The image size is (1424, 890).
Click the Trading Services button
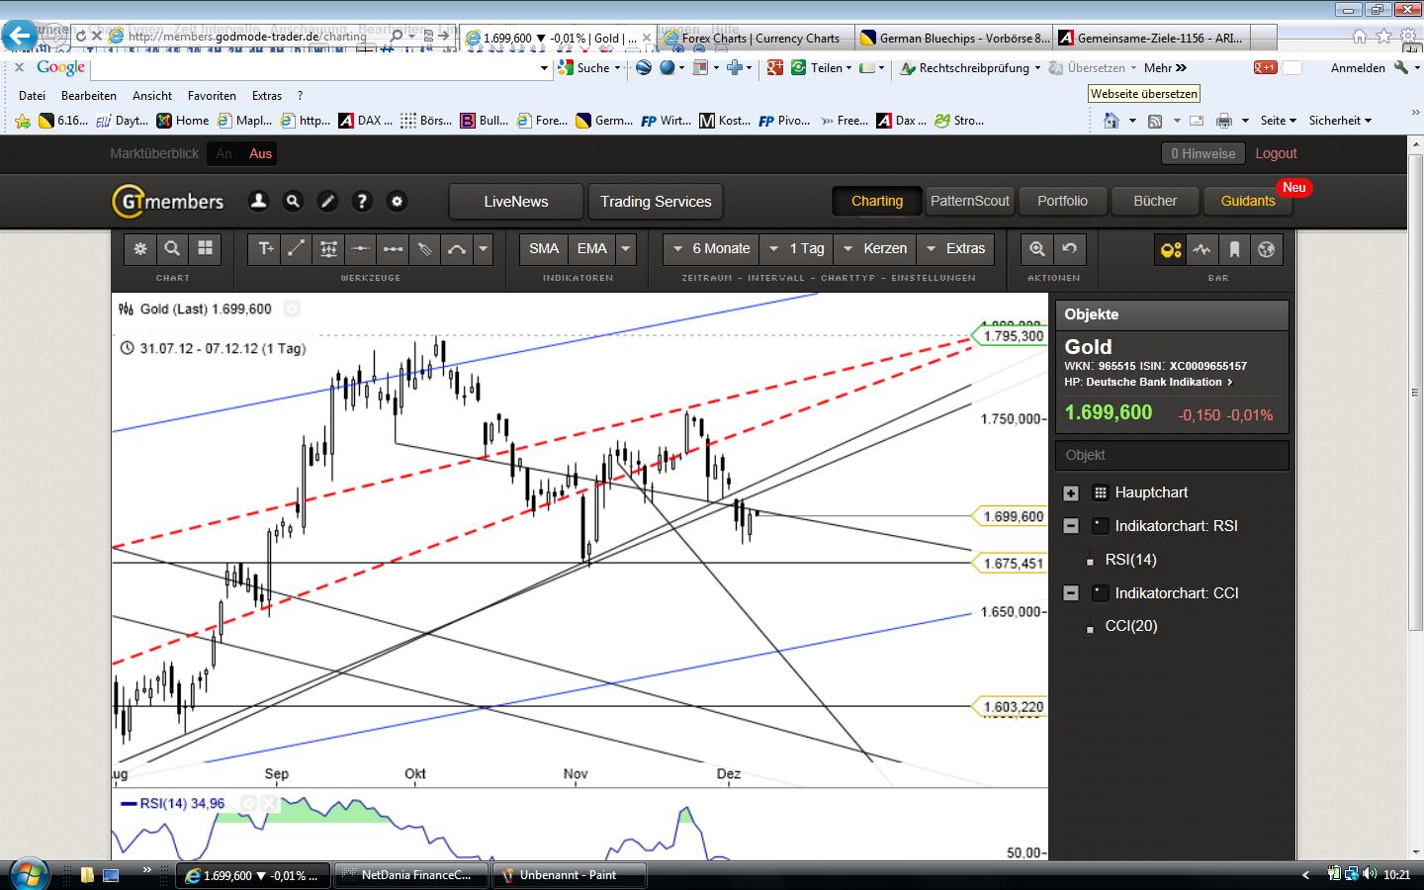tap(655, 201)
